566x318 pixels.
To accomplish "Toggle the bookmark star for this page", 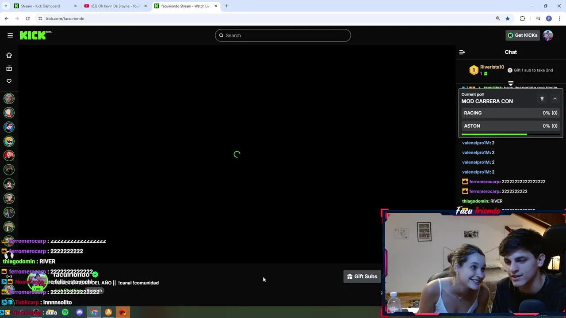I will [x=508, y=19].
